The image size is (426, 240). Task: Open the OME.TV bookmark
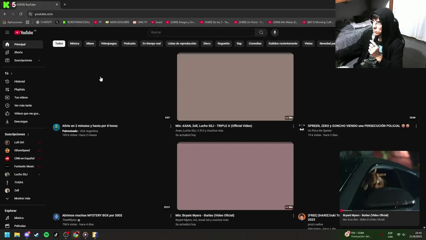tap(140, 22)
